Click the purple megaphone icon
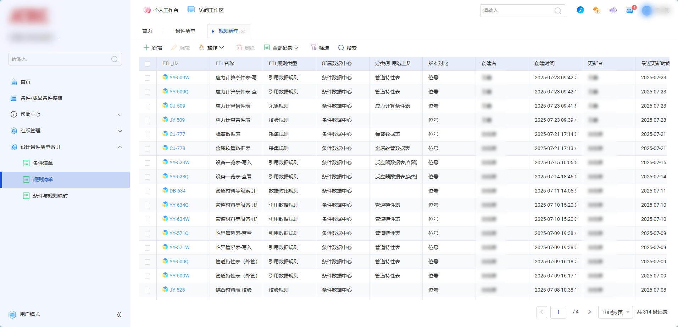Image resolution: width=678 pixels, height=327 pixels. tap(613, 10)
